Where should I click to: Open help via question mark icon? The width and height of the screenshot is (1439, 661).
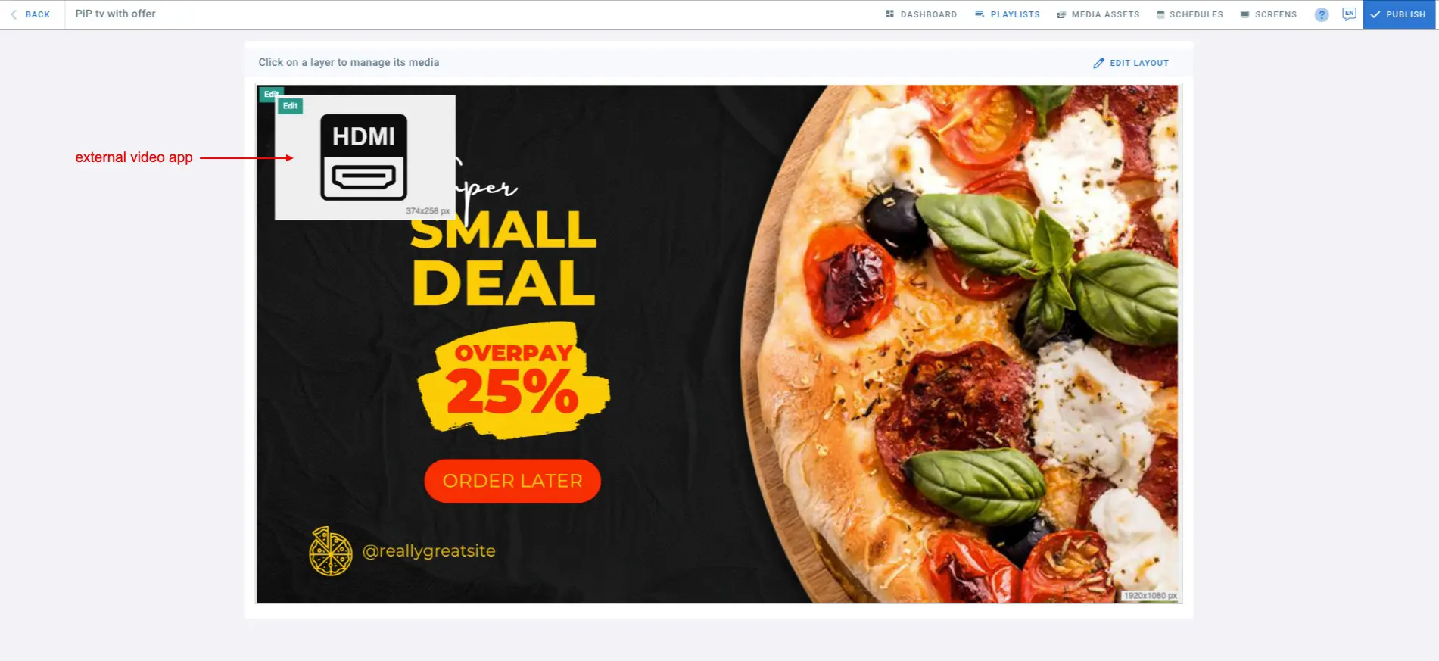(x=1322, y=14)
